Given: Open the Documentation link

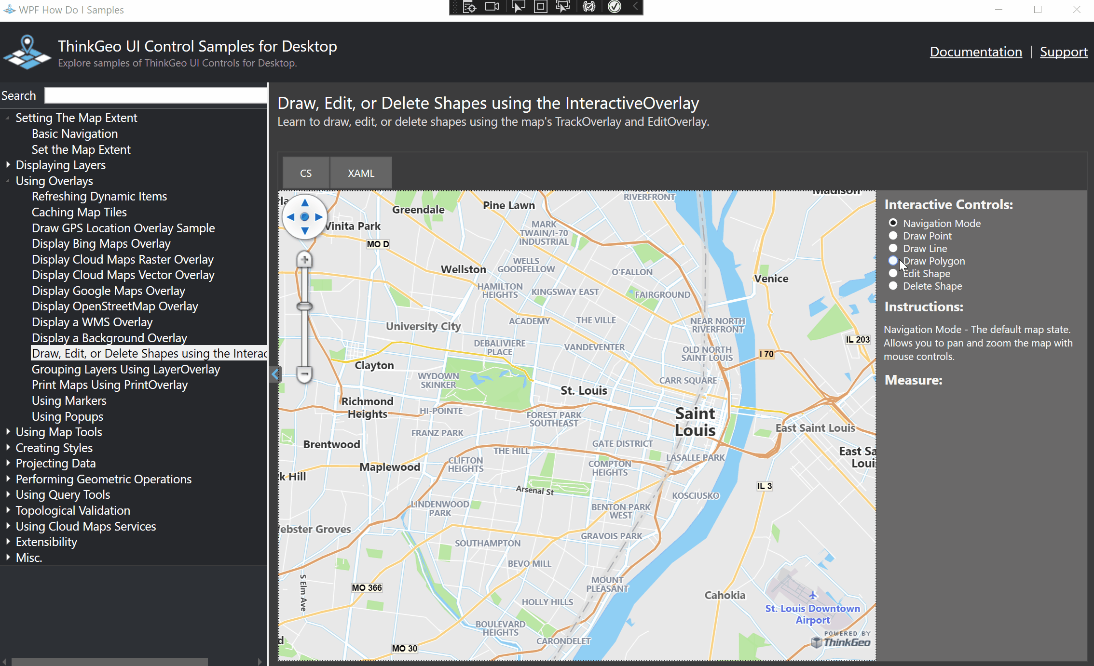Looking at the screenshot, I should pyautogui.click(x=976, y=52).
